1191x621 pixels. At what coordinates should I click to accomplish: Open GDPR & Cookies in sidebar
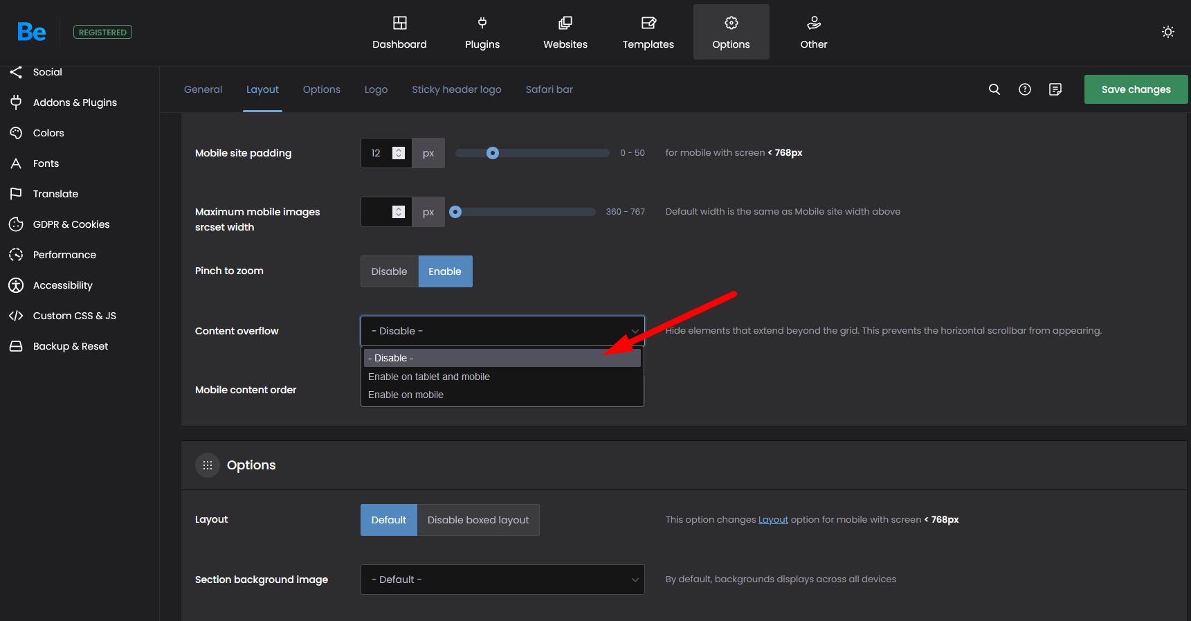[71, 224]
